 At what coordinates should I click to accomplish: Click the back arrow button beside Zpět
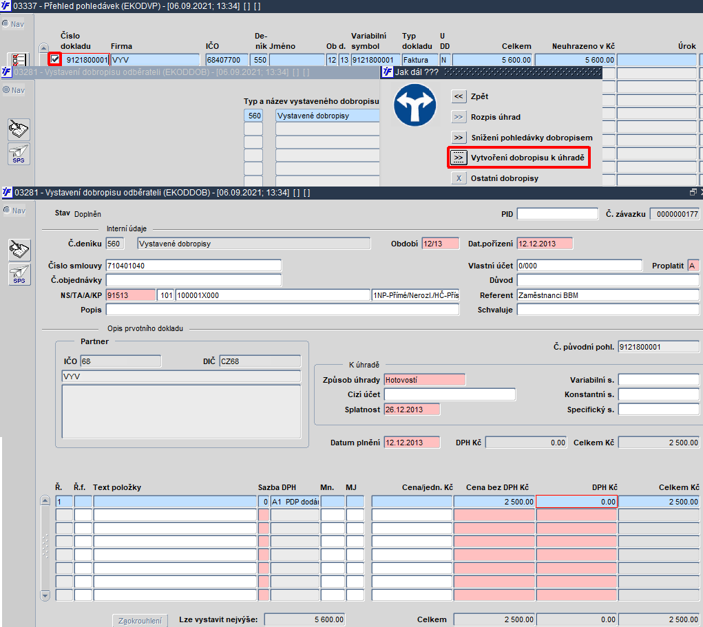458,96
